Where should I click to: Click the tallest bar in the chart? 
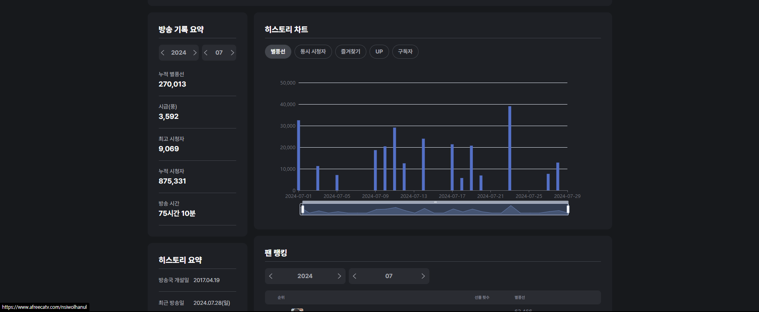[510, 148]
